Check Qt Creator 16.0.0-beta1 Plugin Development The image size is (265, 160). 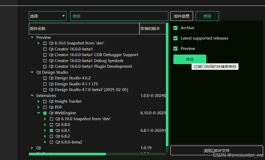[45, 67]
